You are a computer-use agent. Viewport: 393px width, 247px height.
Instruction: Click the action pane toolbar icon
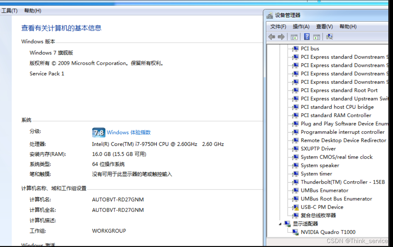point(317,37)
